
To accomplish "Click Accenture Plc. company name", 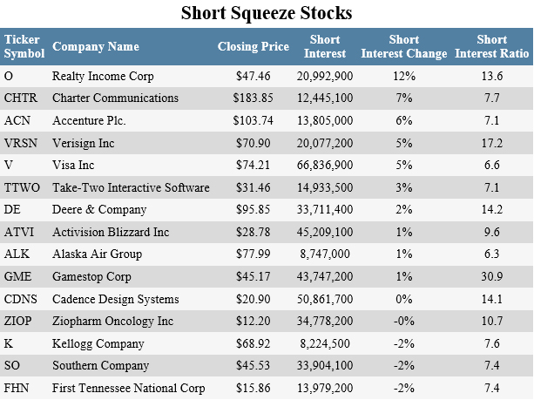I will coord(90,119).
